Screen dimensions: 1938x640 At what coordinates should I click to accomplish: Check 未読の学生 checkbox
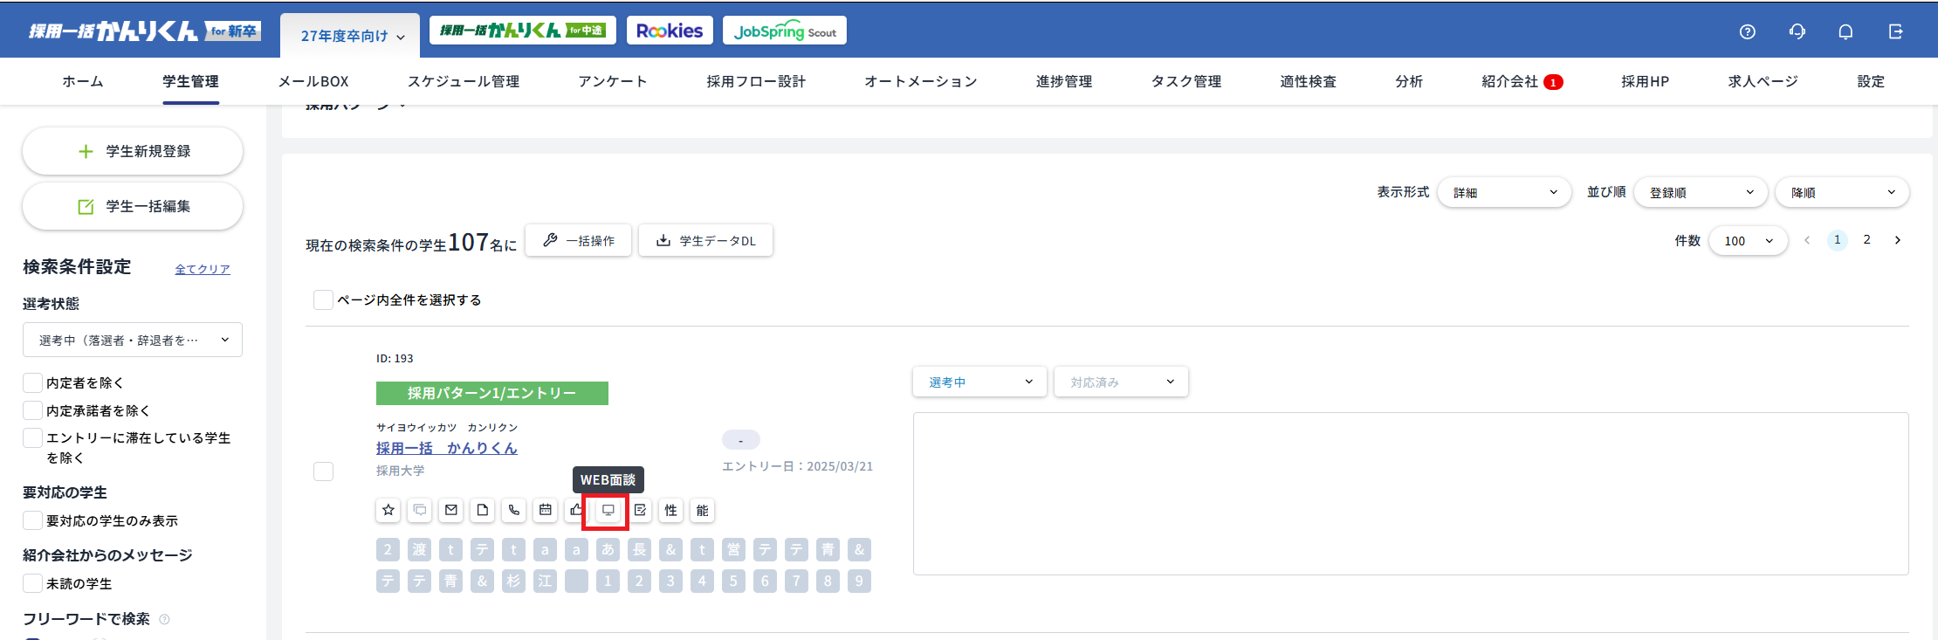[x=32, y=583]
